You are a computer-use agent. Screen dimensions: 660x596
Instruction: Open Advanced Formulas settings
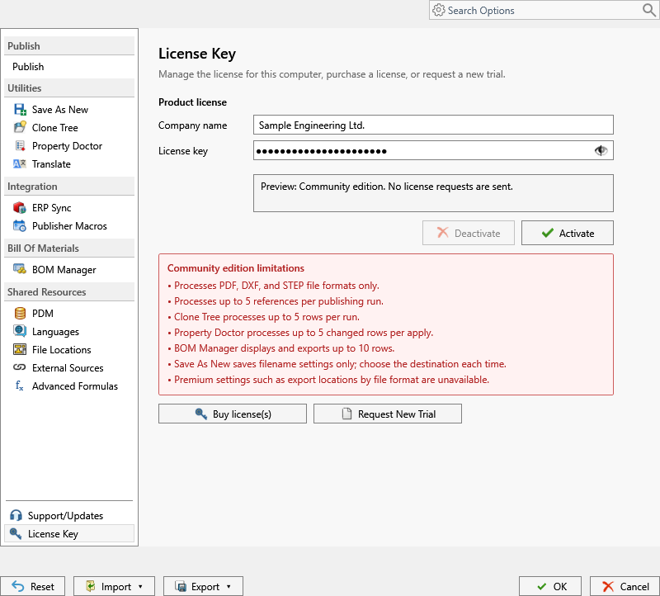coord(69,386)
